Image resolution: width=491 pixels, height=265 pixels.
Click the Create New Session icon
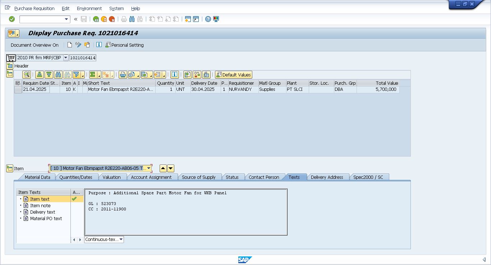click(188, 19)
